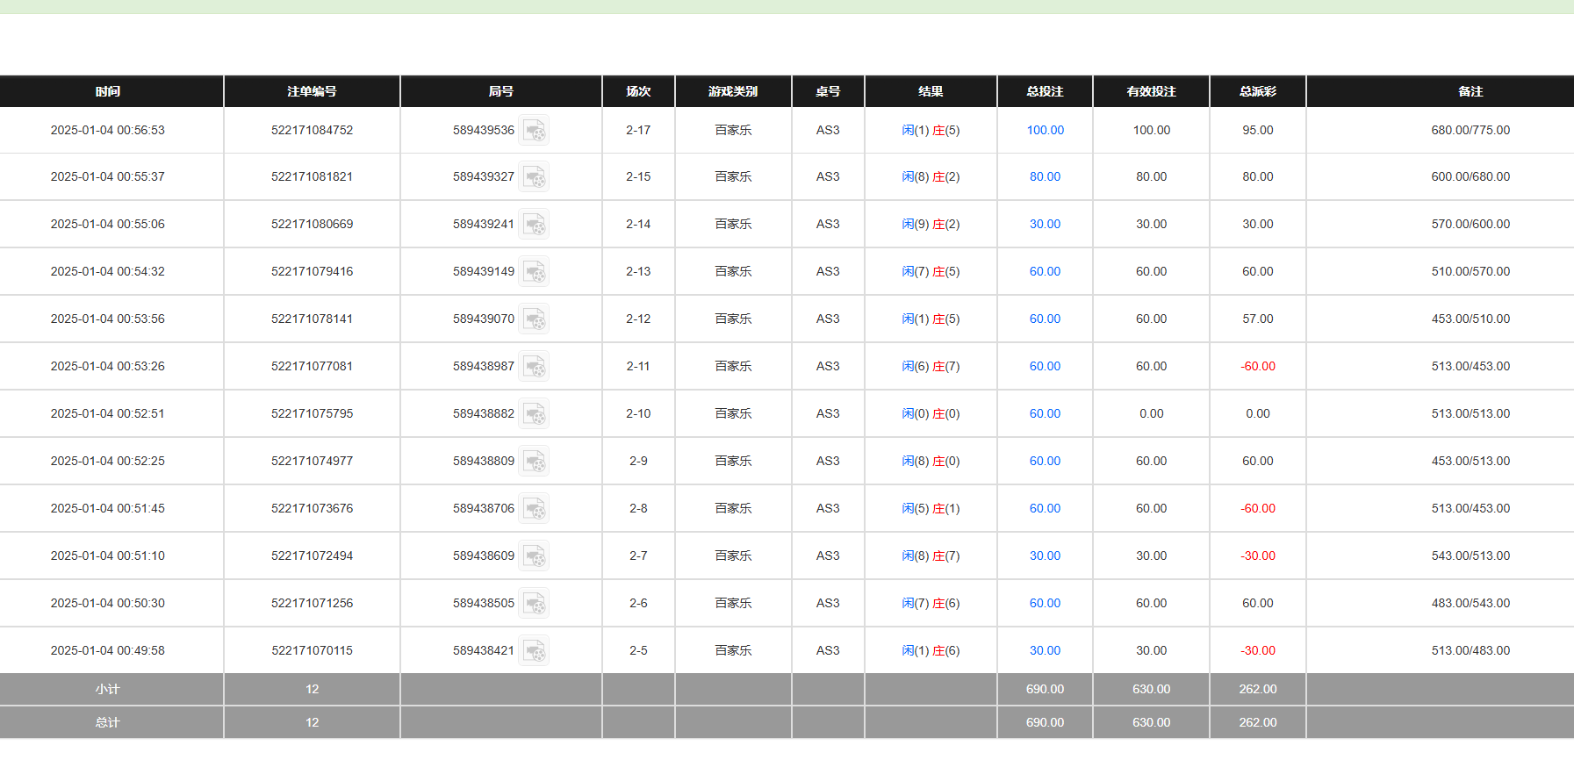Image resolution: width=1574 pixels, height=767 pixels.
Task: Click replay icon next to round 589438809
Action: [x=534, y=462]
